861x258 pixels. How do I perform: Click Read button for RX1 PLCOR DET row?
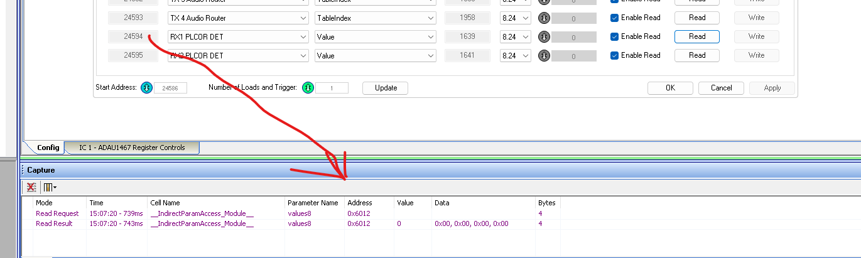(697, 36)
